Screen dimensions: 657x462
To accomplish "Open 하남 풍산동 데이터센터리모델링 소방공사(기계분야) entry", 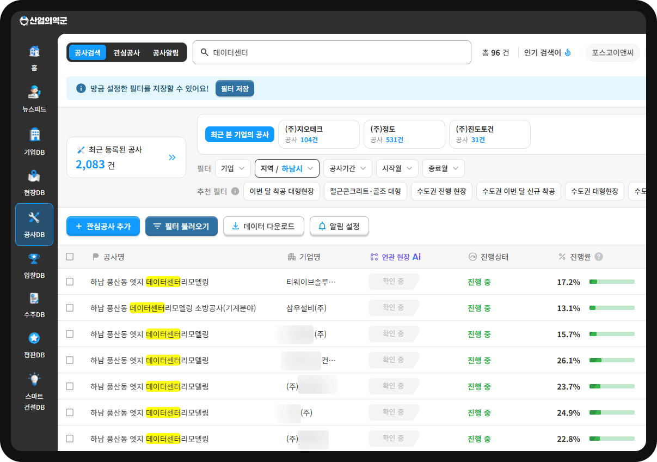I will [173, 308].
